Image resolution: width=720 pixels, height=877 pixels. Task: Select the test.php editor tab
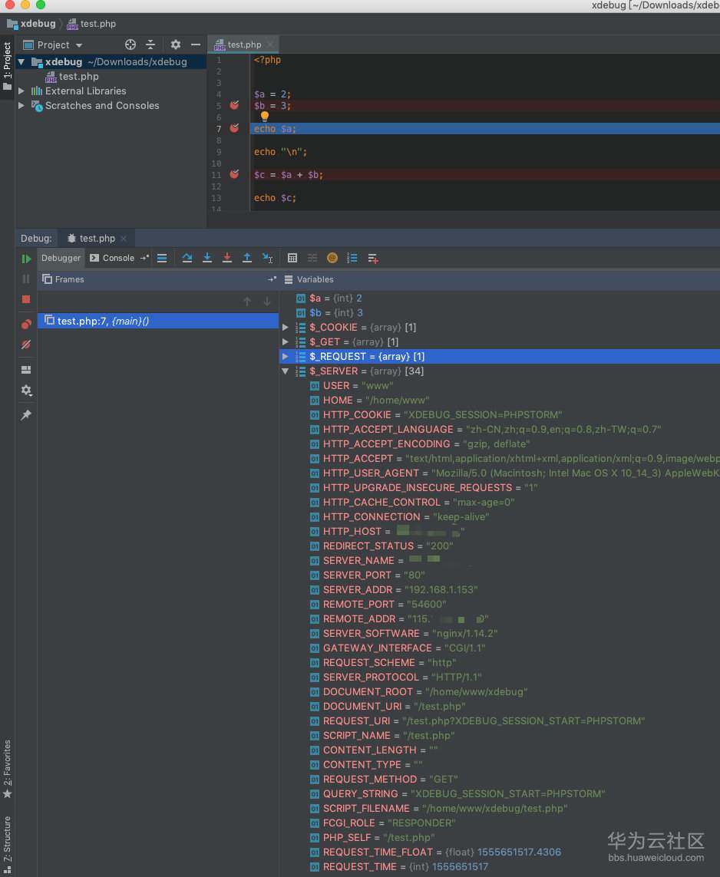tap(243, 45)
